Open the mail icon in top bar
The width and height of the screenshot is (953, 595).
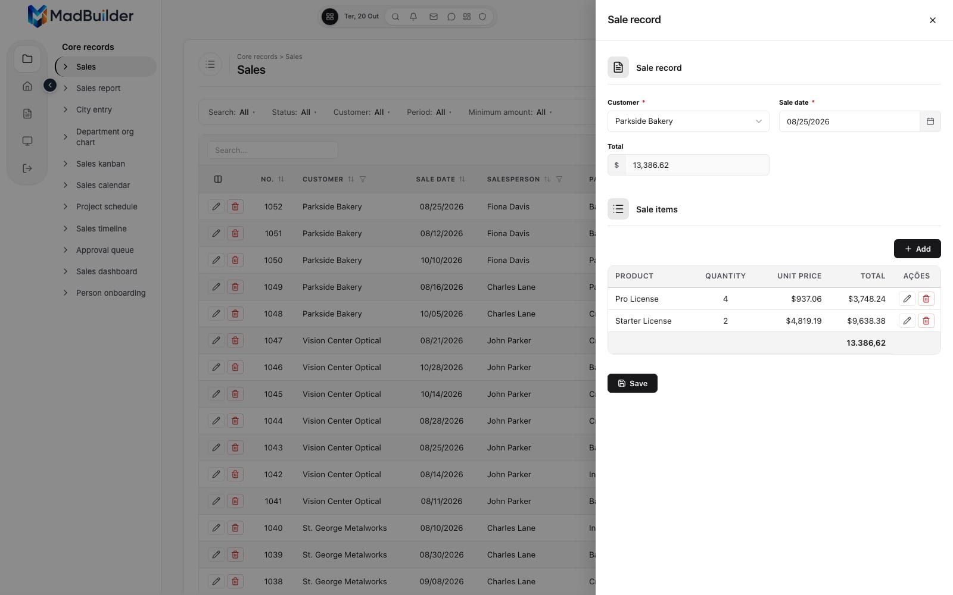tap(434, 17)
